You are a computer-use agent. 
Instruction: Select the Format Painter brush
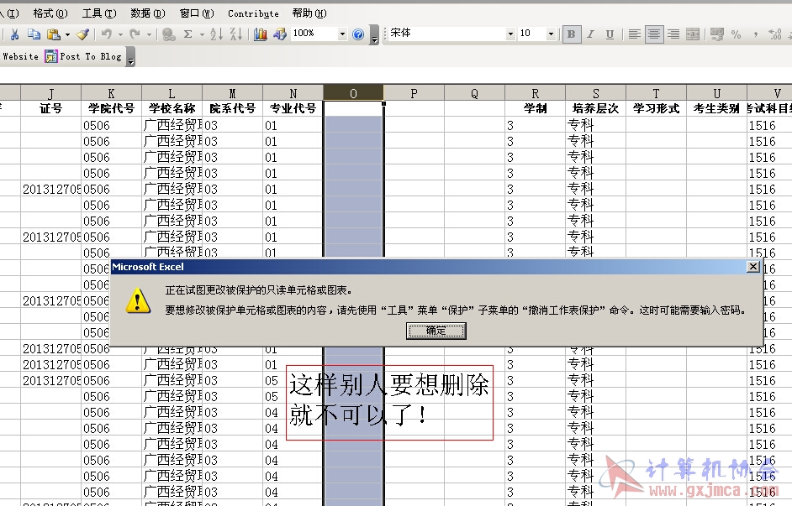click(82, 34)
